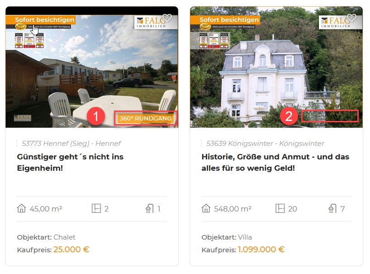Image resolution: width=370 pixels, height=274 pixels.
Task: Click the award badges on chalet photo
Action: tap(29, 40)
